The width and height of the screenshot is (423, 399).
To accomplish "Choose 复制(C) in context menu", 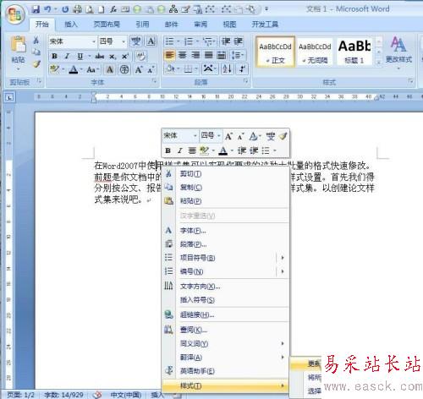I will [226, 188].
